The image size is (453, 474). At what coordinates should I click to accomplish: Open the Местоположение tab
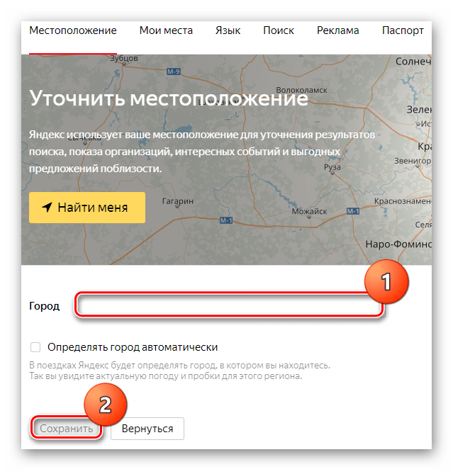click(x=73, y=30)
